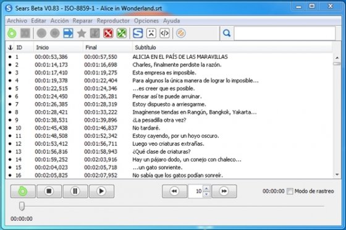The height and width of the screenshot is (230, 346).
Task: Click the green load-video button in the player
Action: 23,191
